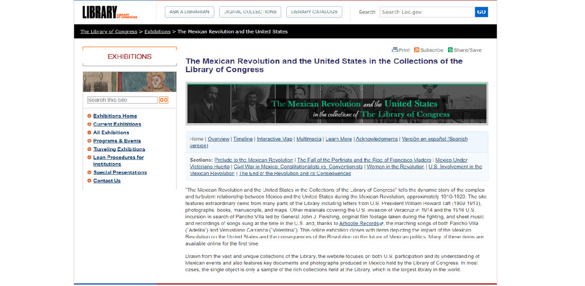Open Mexico Under Victoriano Huerta section
585x286 pixels.
(451, 160)
